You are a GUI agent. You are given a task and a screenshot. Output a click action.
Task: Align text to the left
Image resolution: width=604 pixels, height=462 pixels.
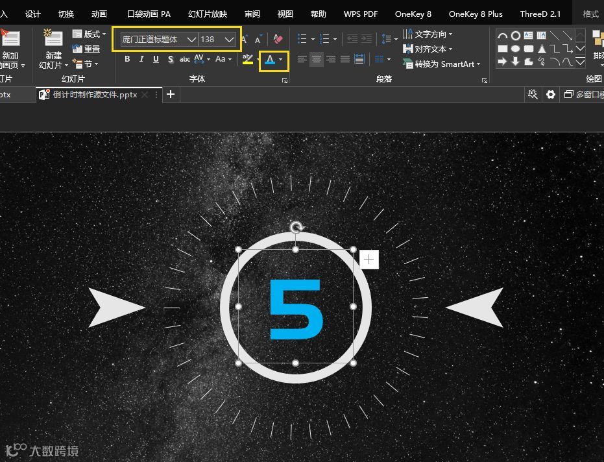[302, 59]
